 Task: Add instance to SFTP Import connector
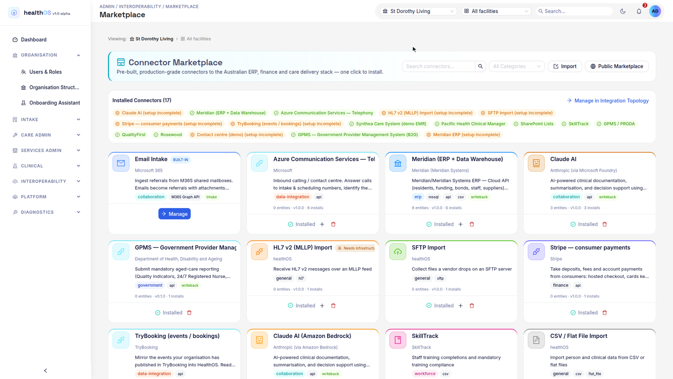(460, 306)
